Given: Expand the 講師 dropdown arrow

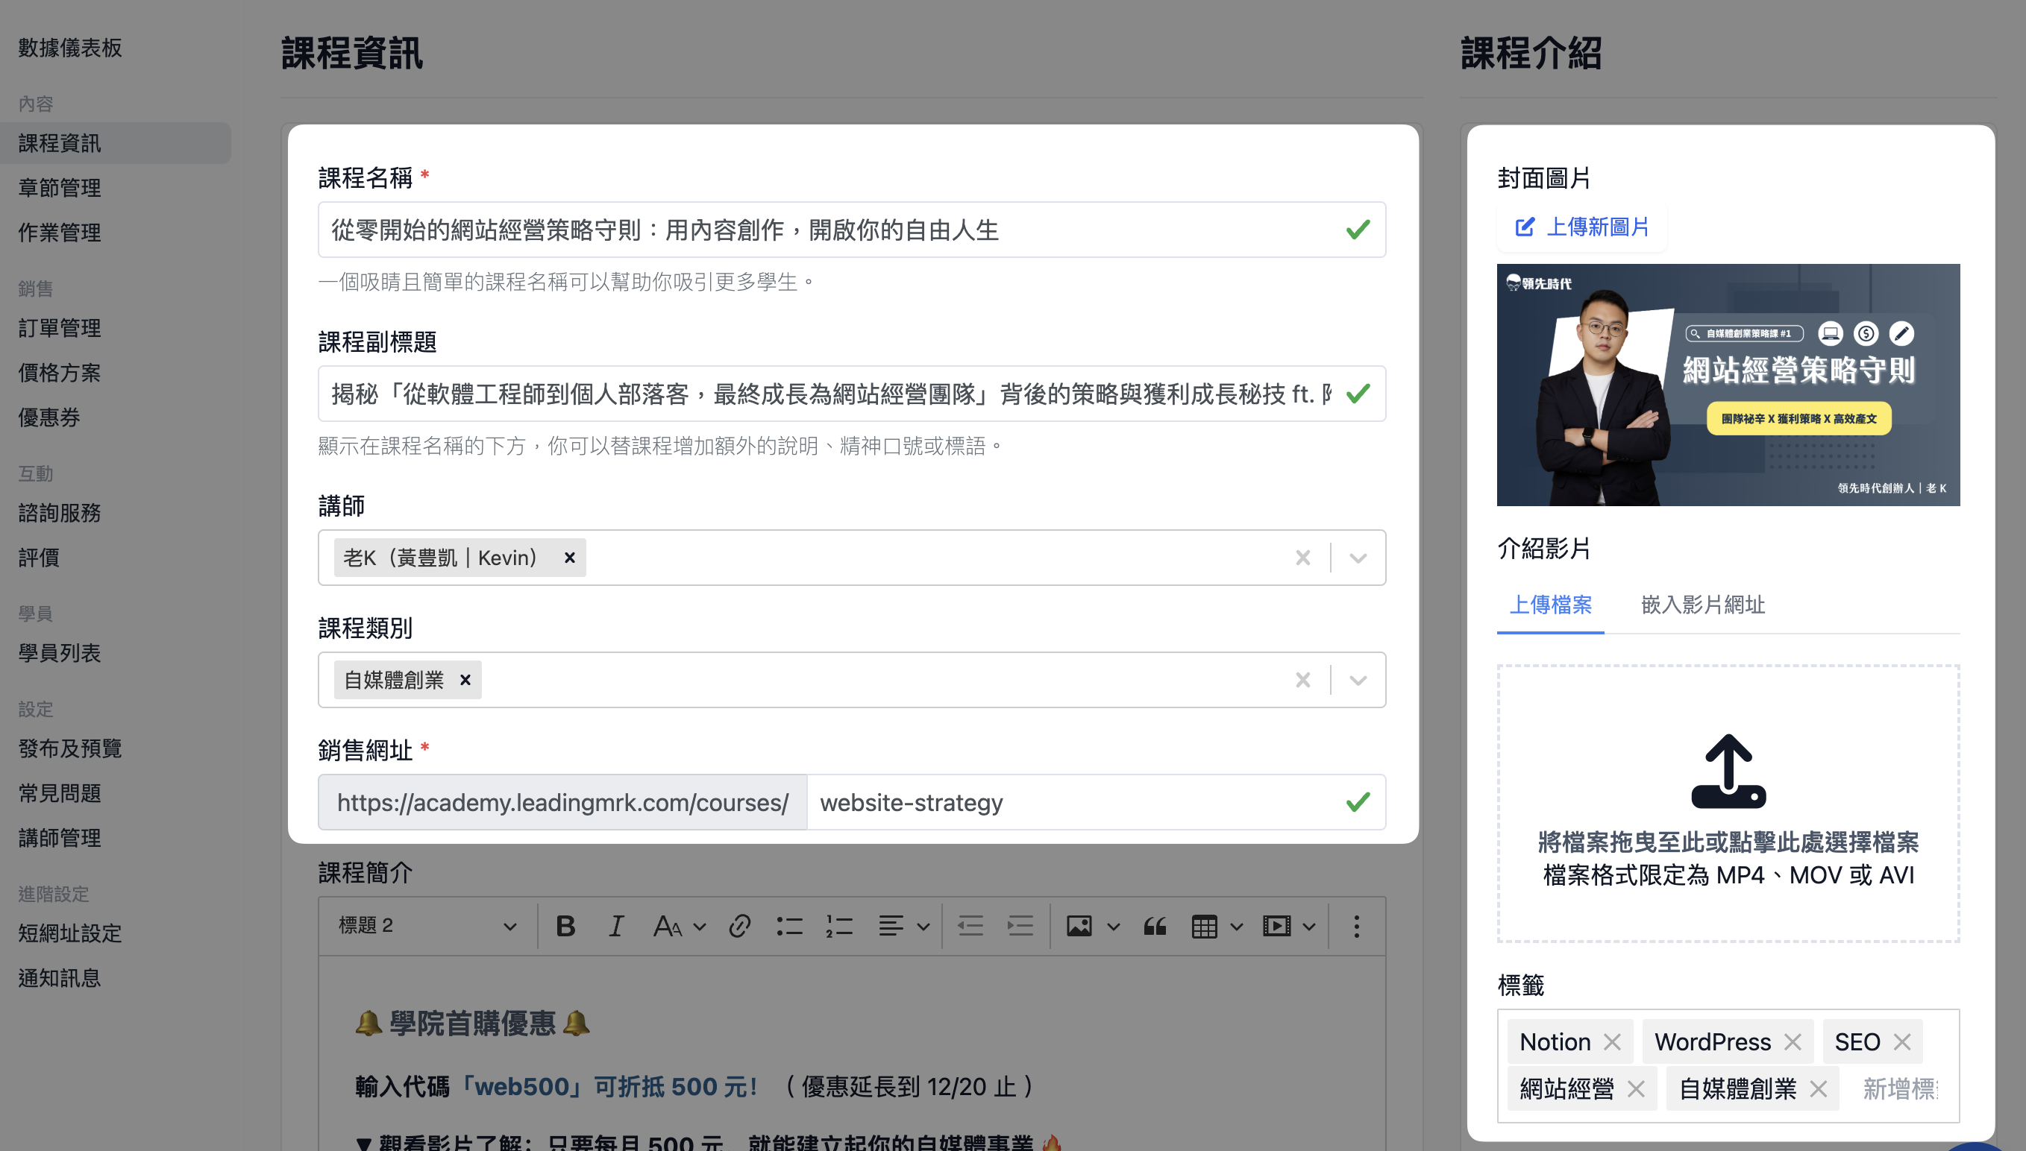Looking at the screenshot, I should (1358, 558).
